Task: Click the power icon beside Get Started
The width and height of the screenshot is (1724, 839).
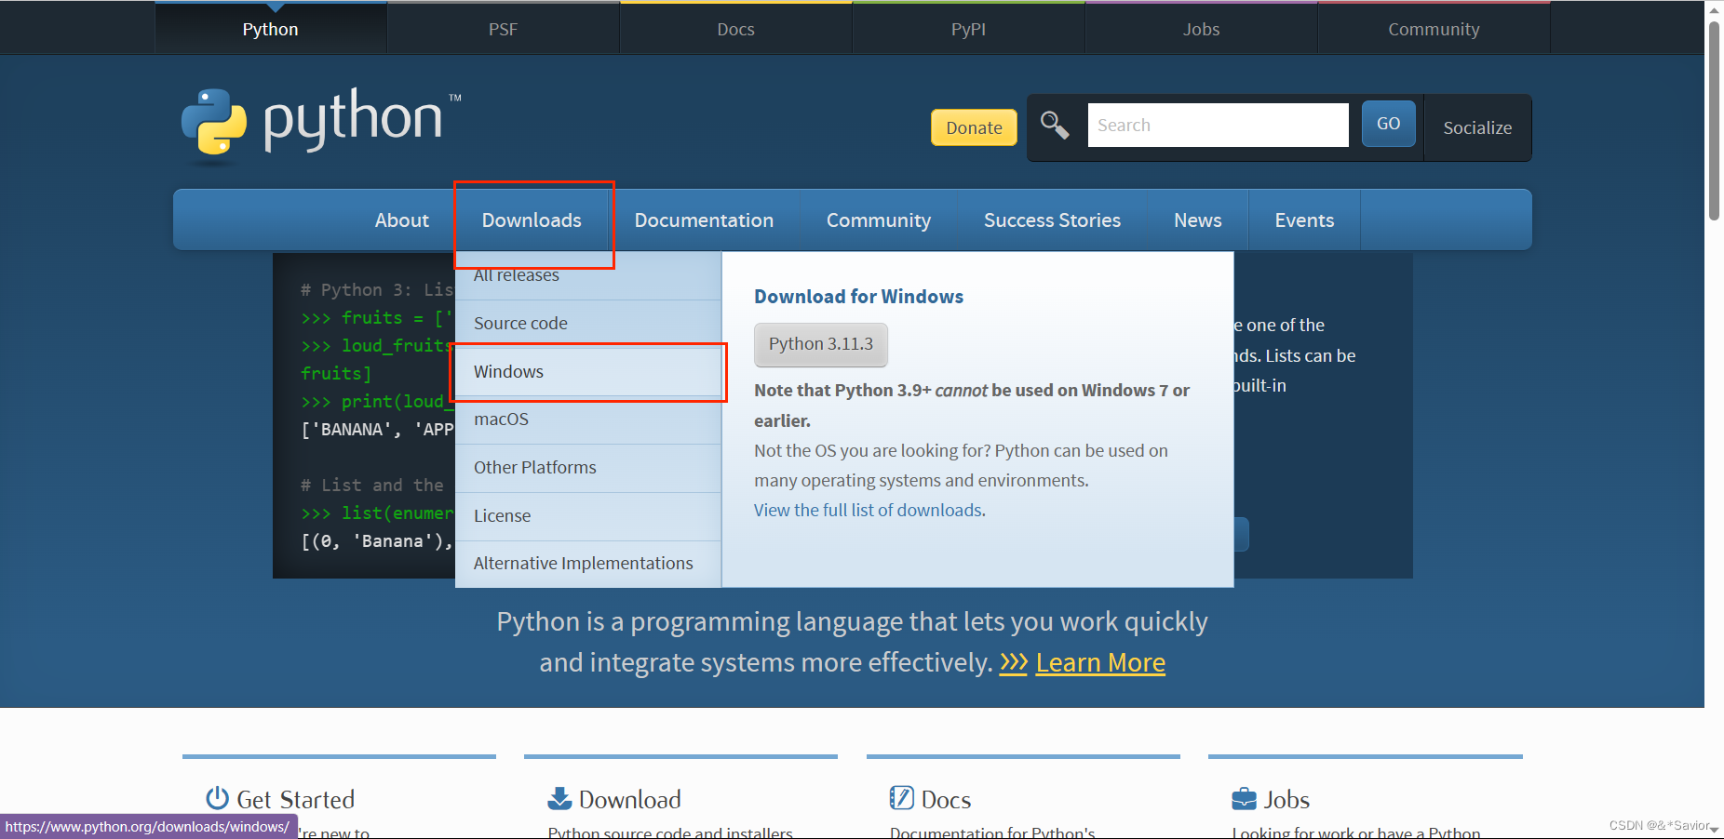Action: click(217, 798)
